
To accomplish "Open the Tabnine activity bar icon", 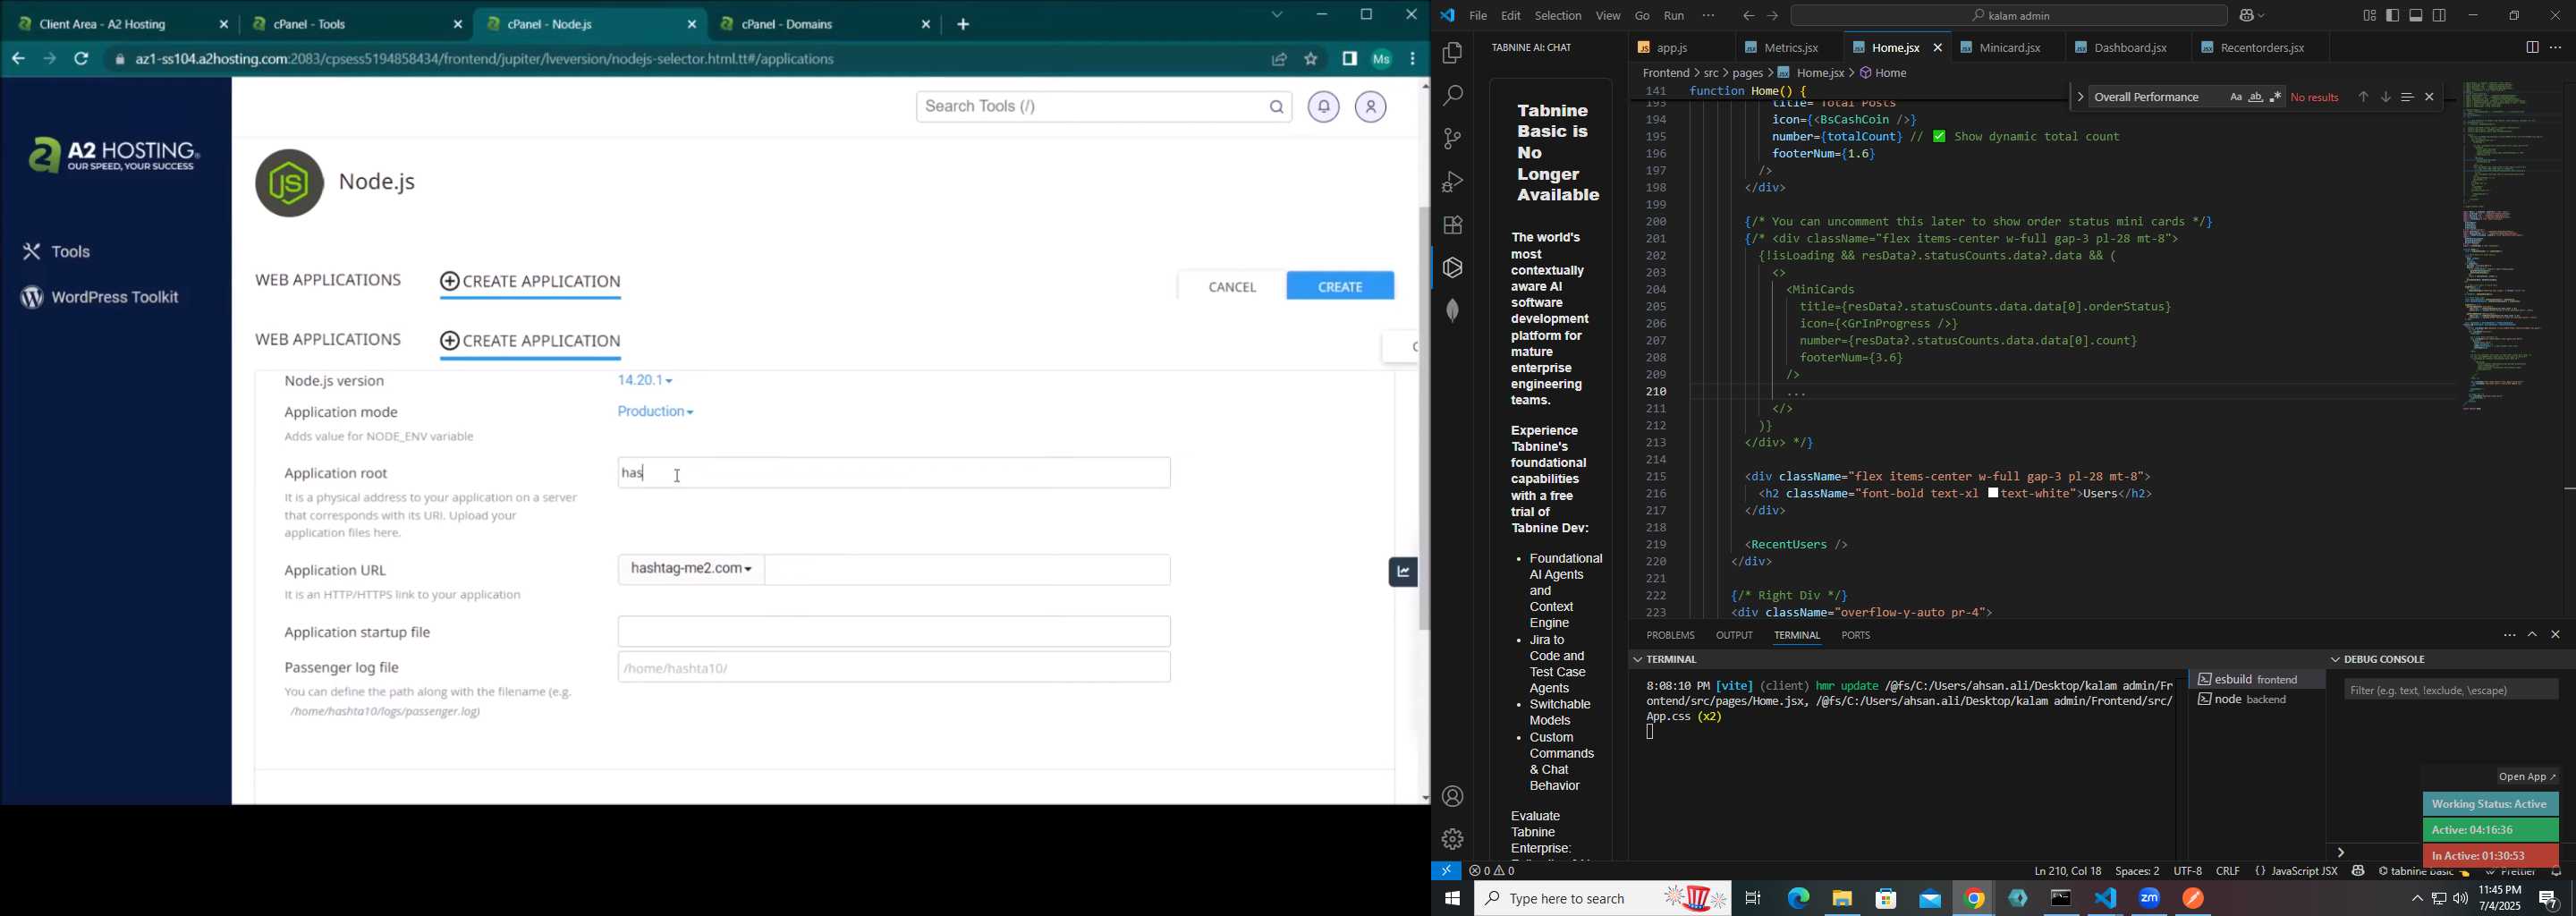I will click(1452, 267).
